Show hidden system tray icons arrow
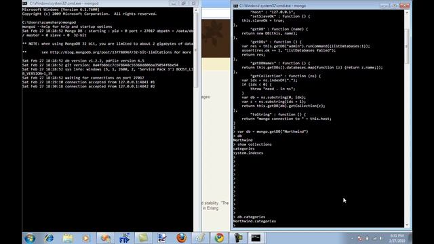Screen dimensions: 434x244 click(x=352, y=238)
